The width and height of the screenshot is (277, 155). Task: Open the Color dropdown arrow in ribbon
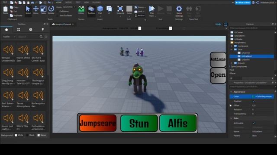[x=129, y=16]
